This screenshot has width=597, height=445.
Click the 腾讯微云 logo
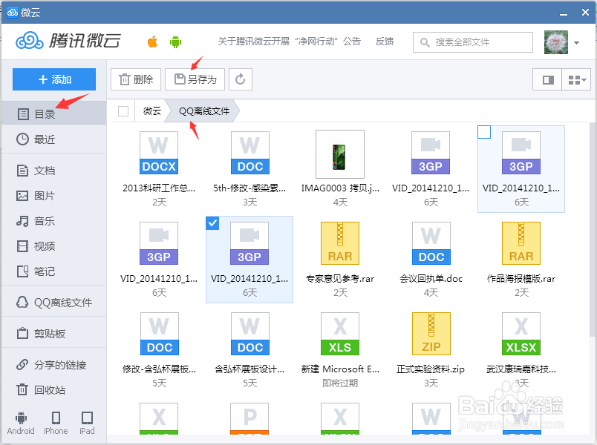[x=68, y=41]
